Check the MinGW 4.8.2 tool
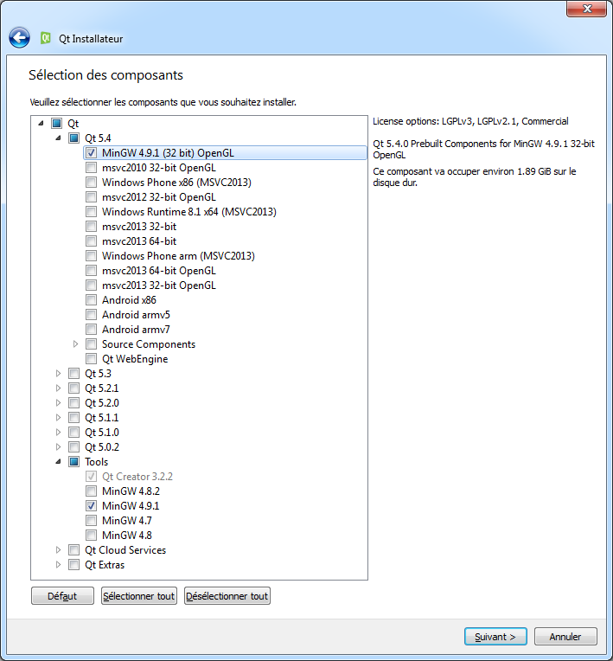Image resolution: width=613 pixels, height=661 pixels. pyautogui.click(x=91, y=491)
